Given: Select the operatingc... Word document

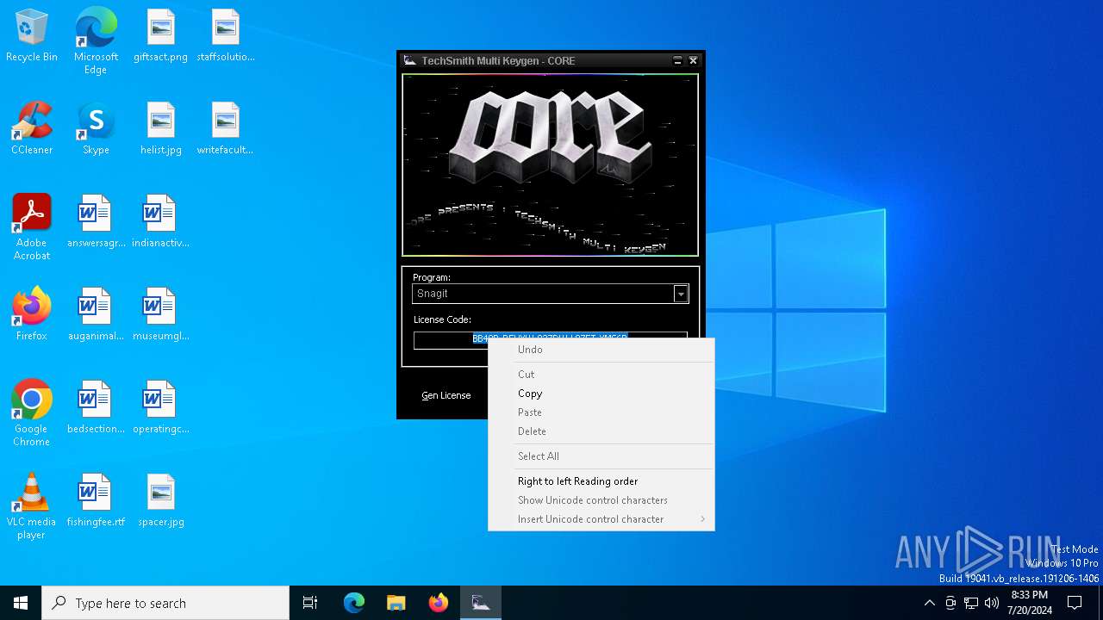Looking at the screenshot, I should coord(160,408).
